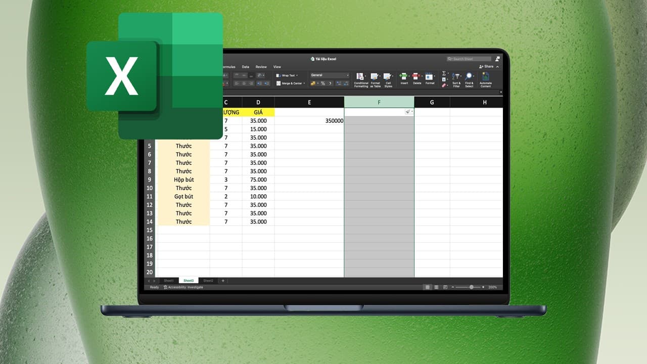
Task: Toggle bottom vertical alignment
Action: pos(251,75)
